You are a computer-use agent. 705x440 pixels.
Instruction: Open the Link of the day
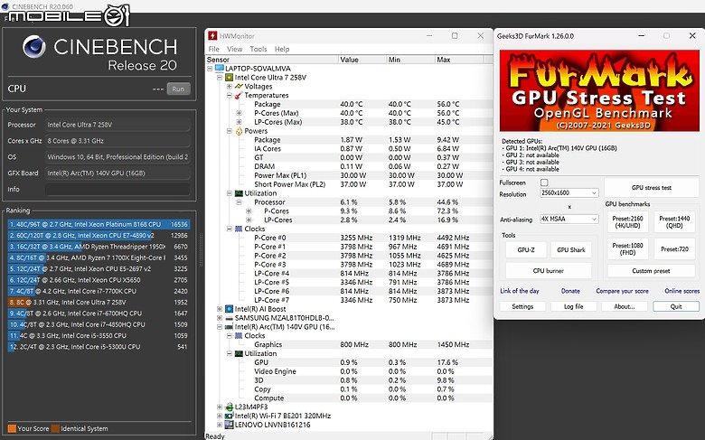tap(520, 291)
